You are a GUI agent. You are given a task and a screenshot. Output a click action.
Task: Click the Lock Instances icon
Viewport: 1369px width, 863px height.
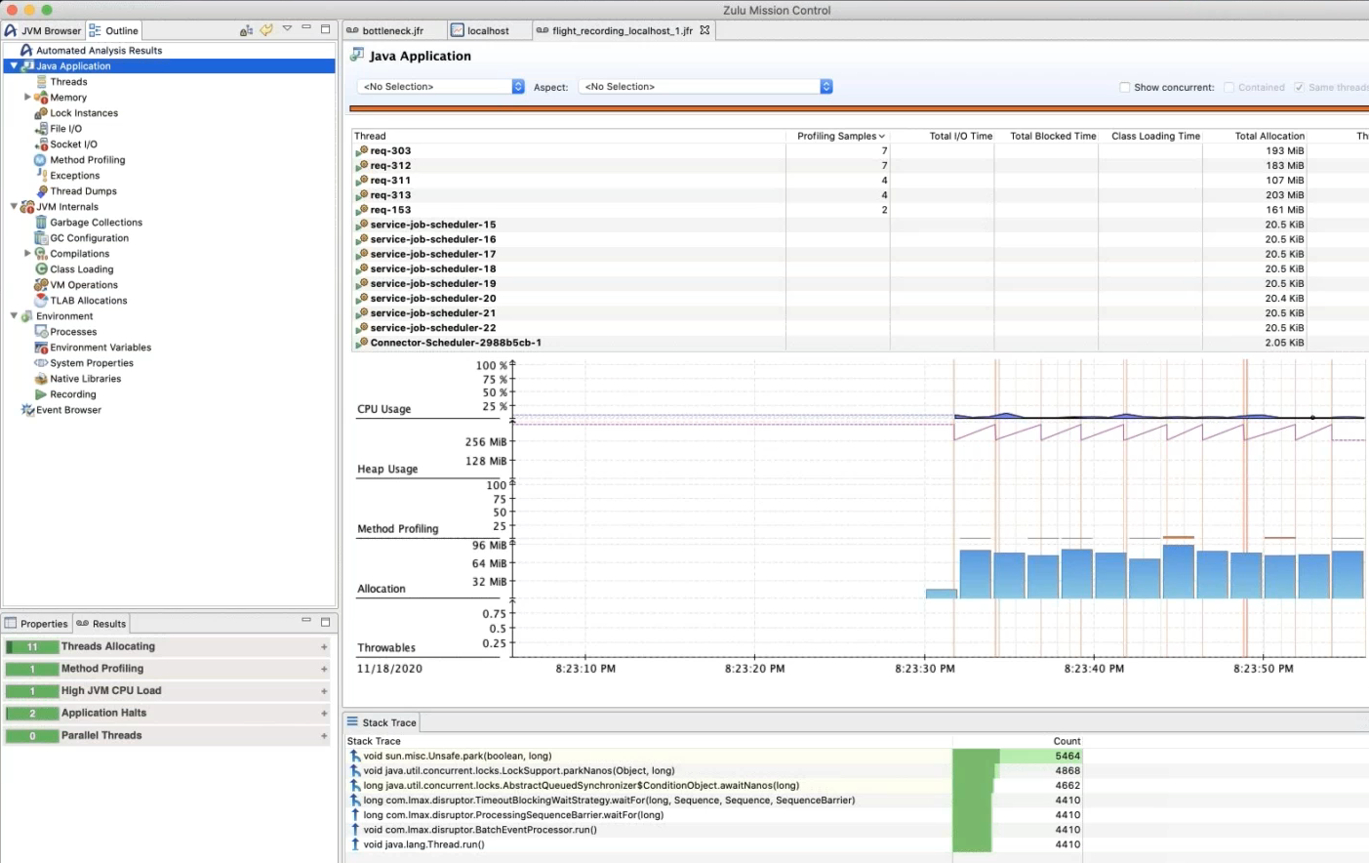click(41, 113)
